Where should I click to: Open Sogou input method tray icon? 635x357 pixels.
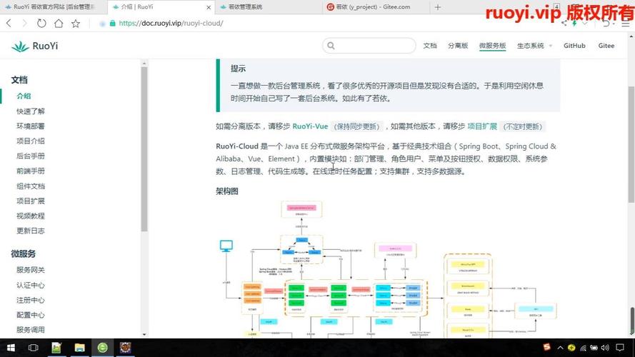pos(546,347)
